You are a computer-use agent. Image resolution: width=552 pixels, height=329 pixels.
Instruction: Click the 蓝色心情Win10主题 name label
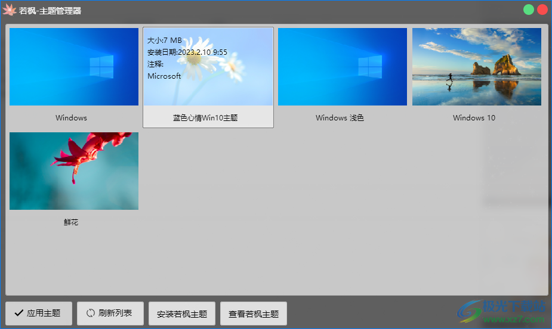[205, 118]
